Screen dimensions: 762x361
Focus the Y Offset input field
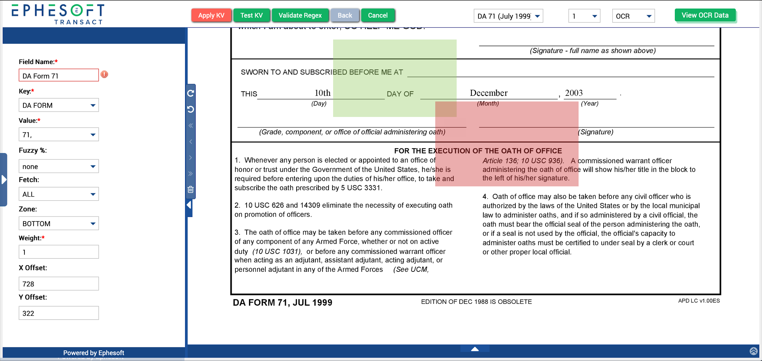click(x=59, y=313)
